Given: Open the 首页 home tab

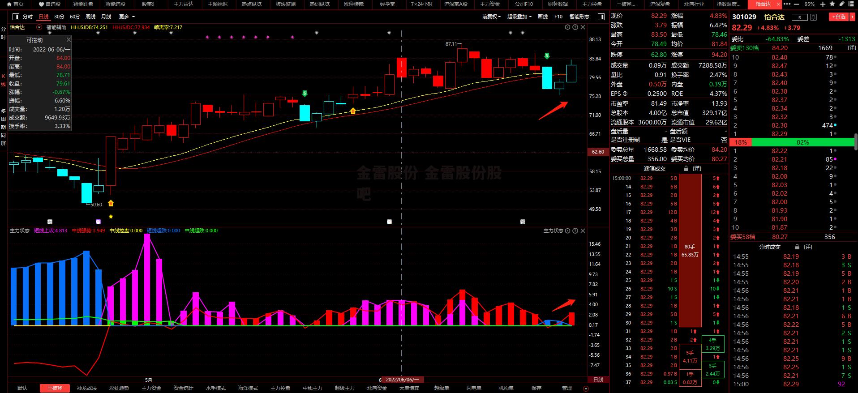Looking at the screenshot, I should click(15, 4).
